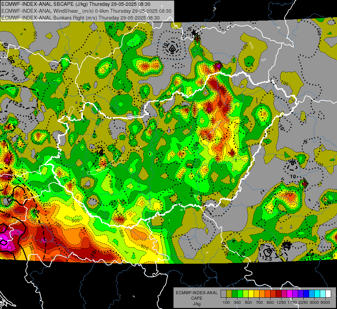Click the dark green legend swatch
The image size is (337, 309).
coord(234,294)
